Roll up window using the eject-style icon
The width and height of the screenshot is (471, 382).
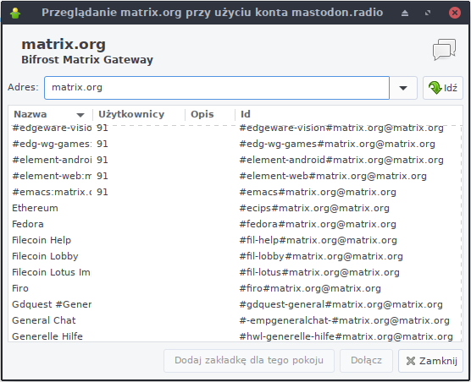tap(405, 13)
